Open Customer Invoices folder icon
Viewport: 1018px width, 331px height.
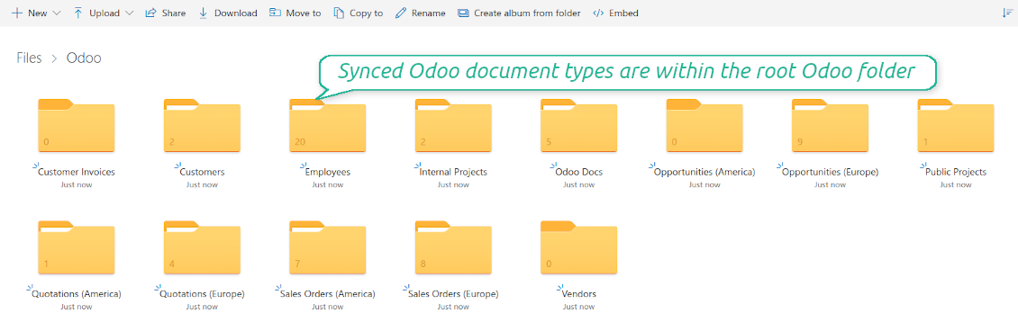(x=77, y=125)
